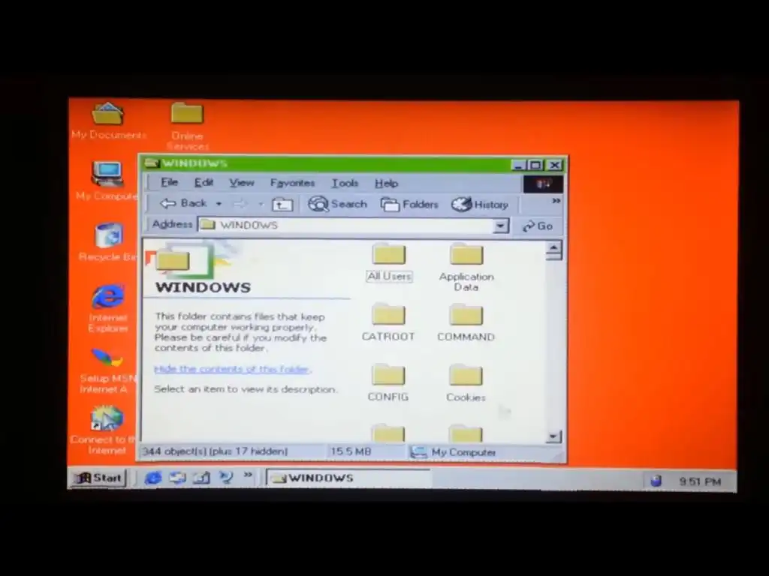
Task: Click the Forward arrow toolbar button
Action: (x=240, y=204)
